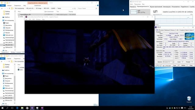Open Процессы tab in Task Manager
This screenshot has height=110, width=195.
tap(133, 7)
